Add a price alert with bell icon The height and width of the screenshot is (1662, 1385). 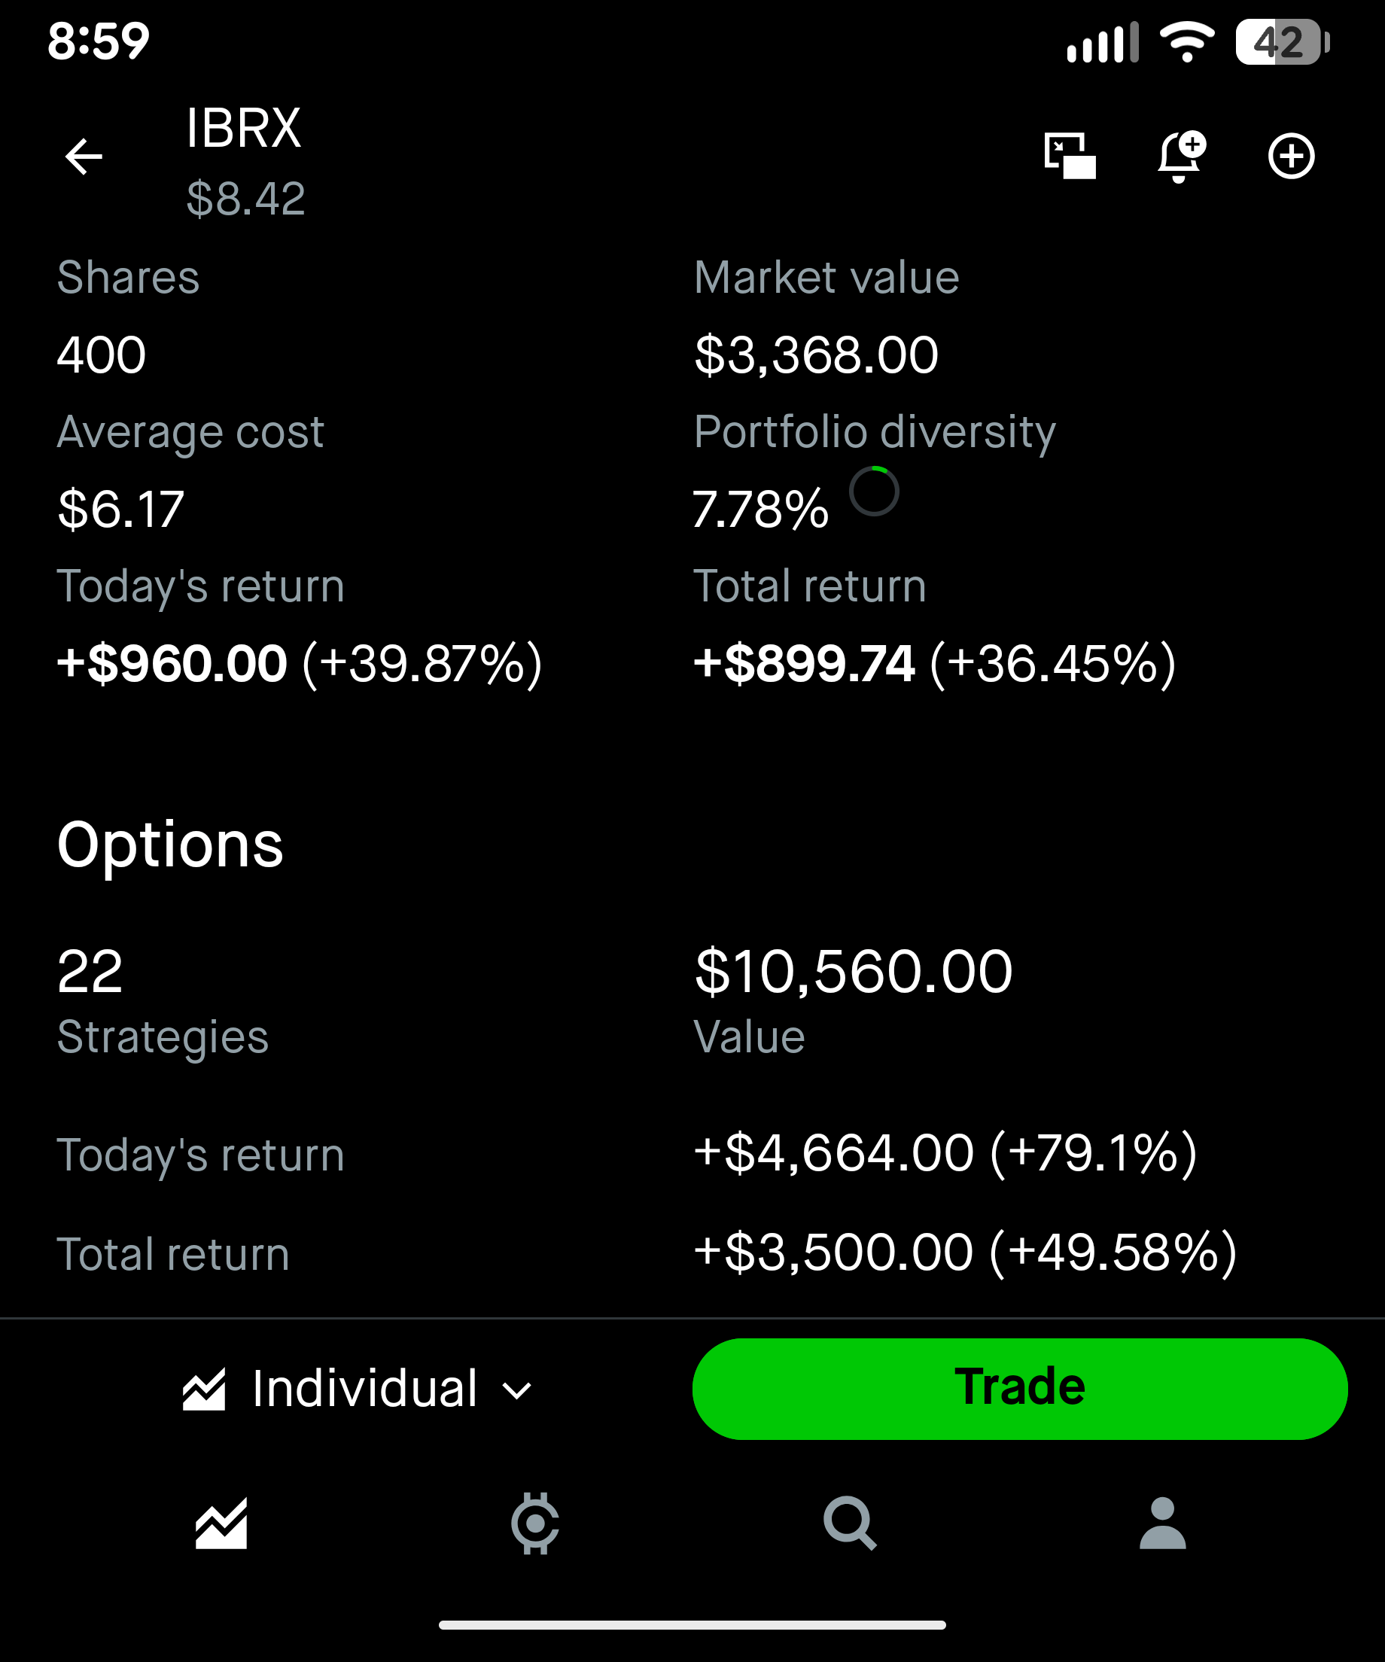1181,156
